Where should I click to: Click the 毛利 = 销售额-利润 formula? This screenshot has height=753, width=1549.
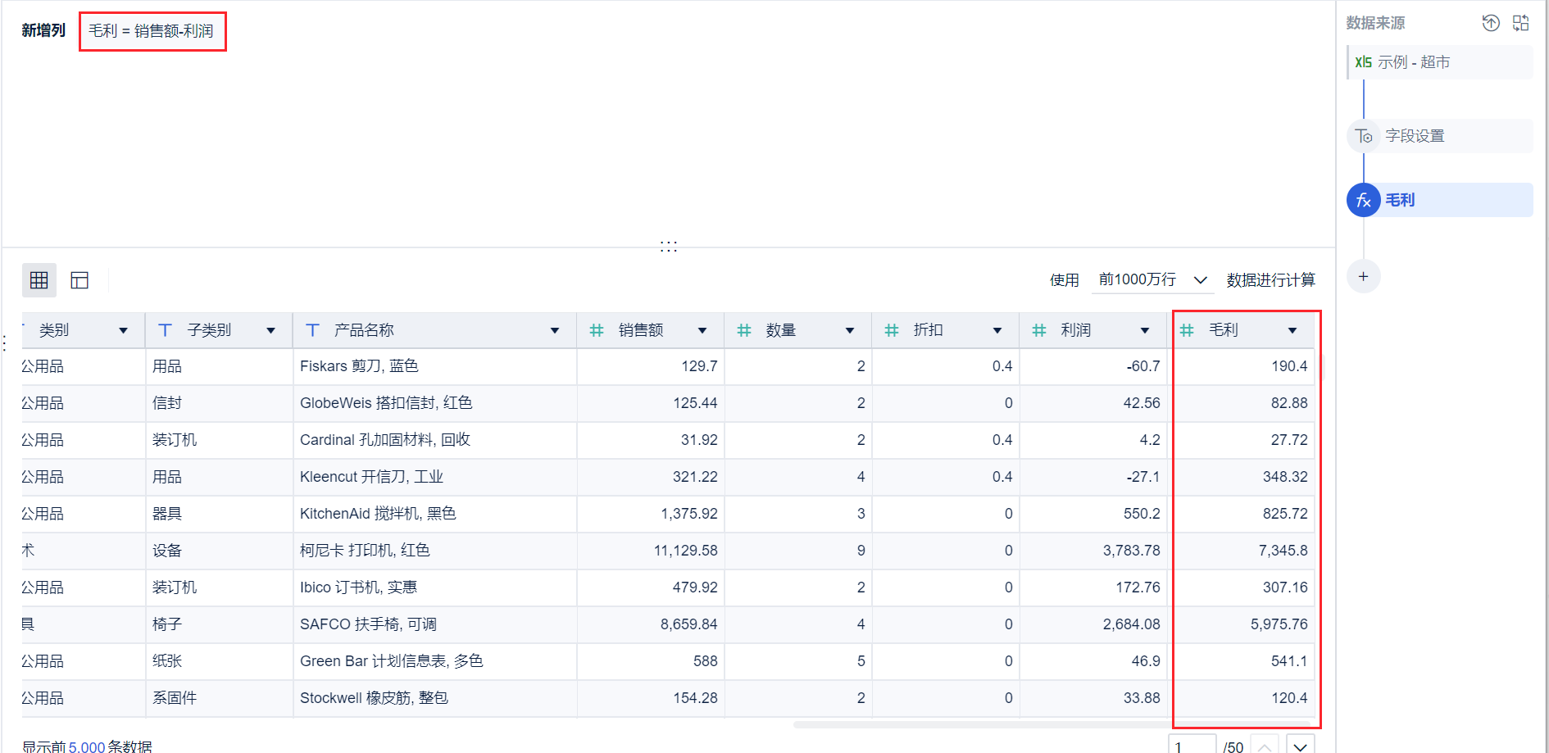152,31
